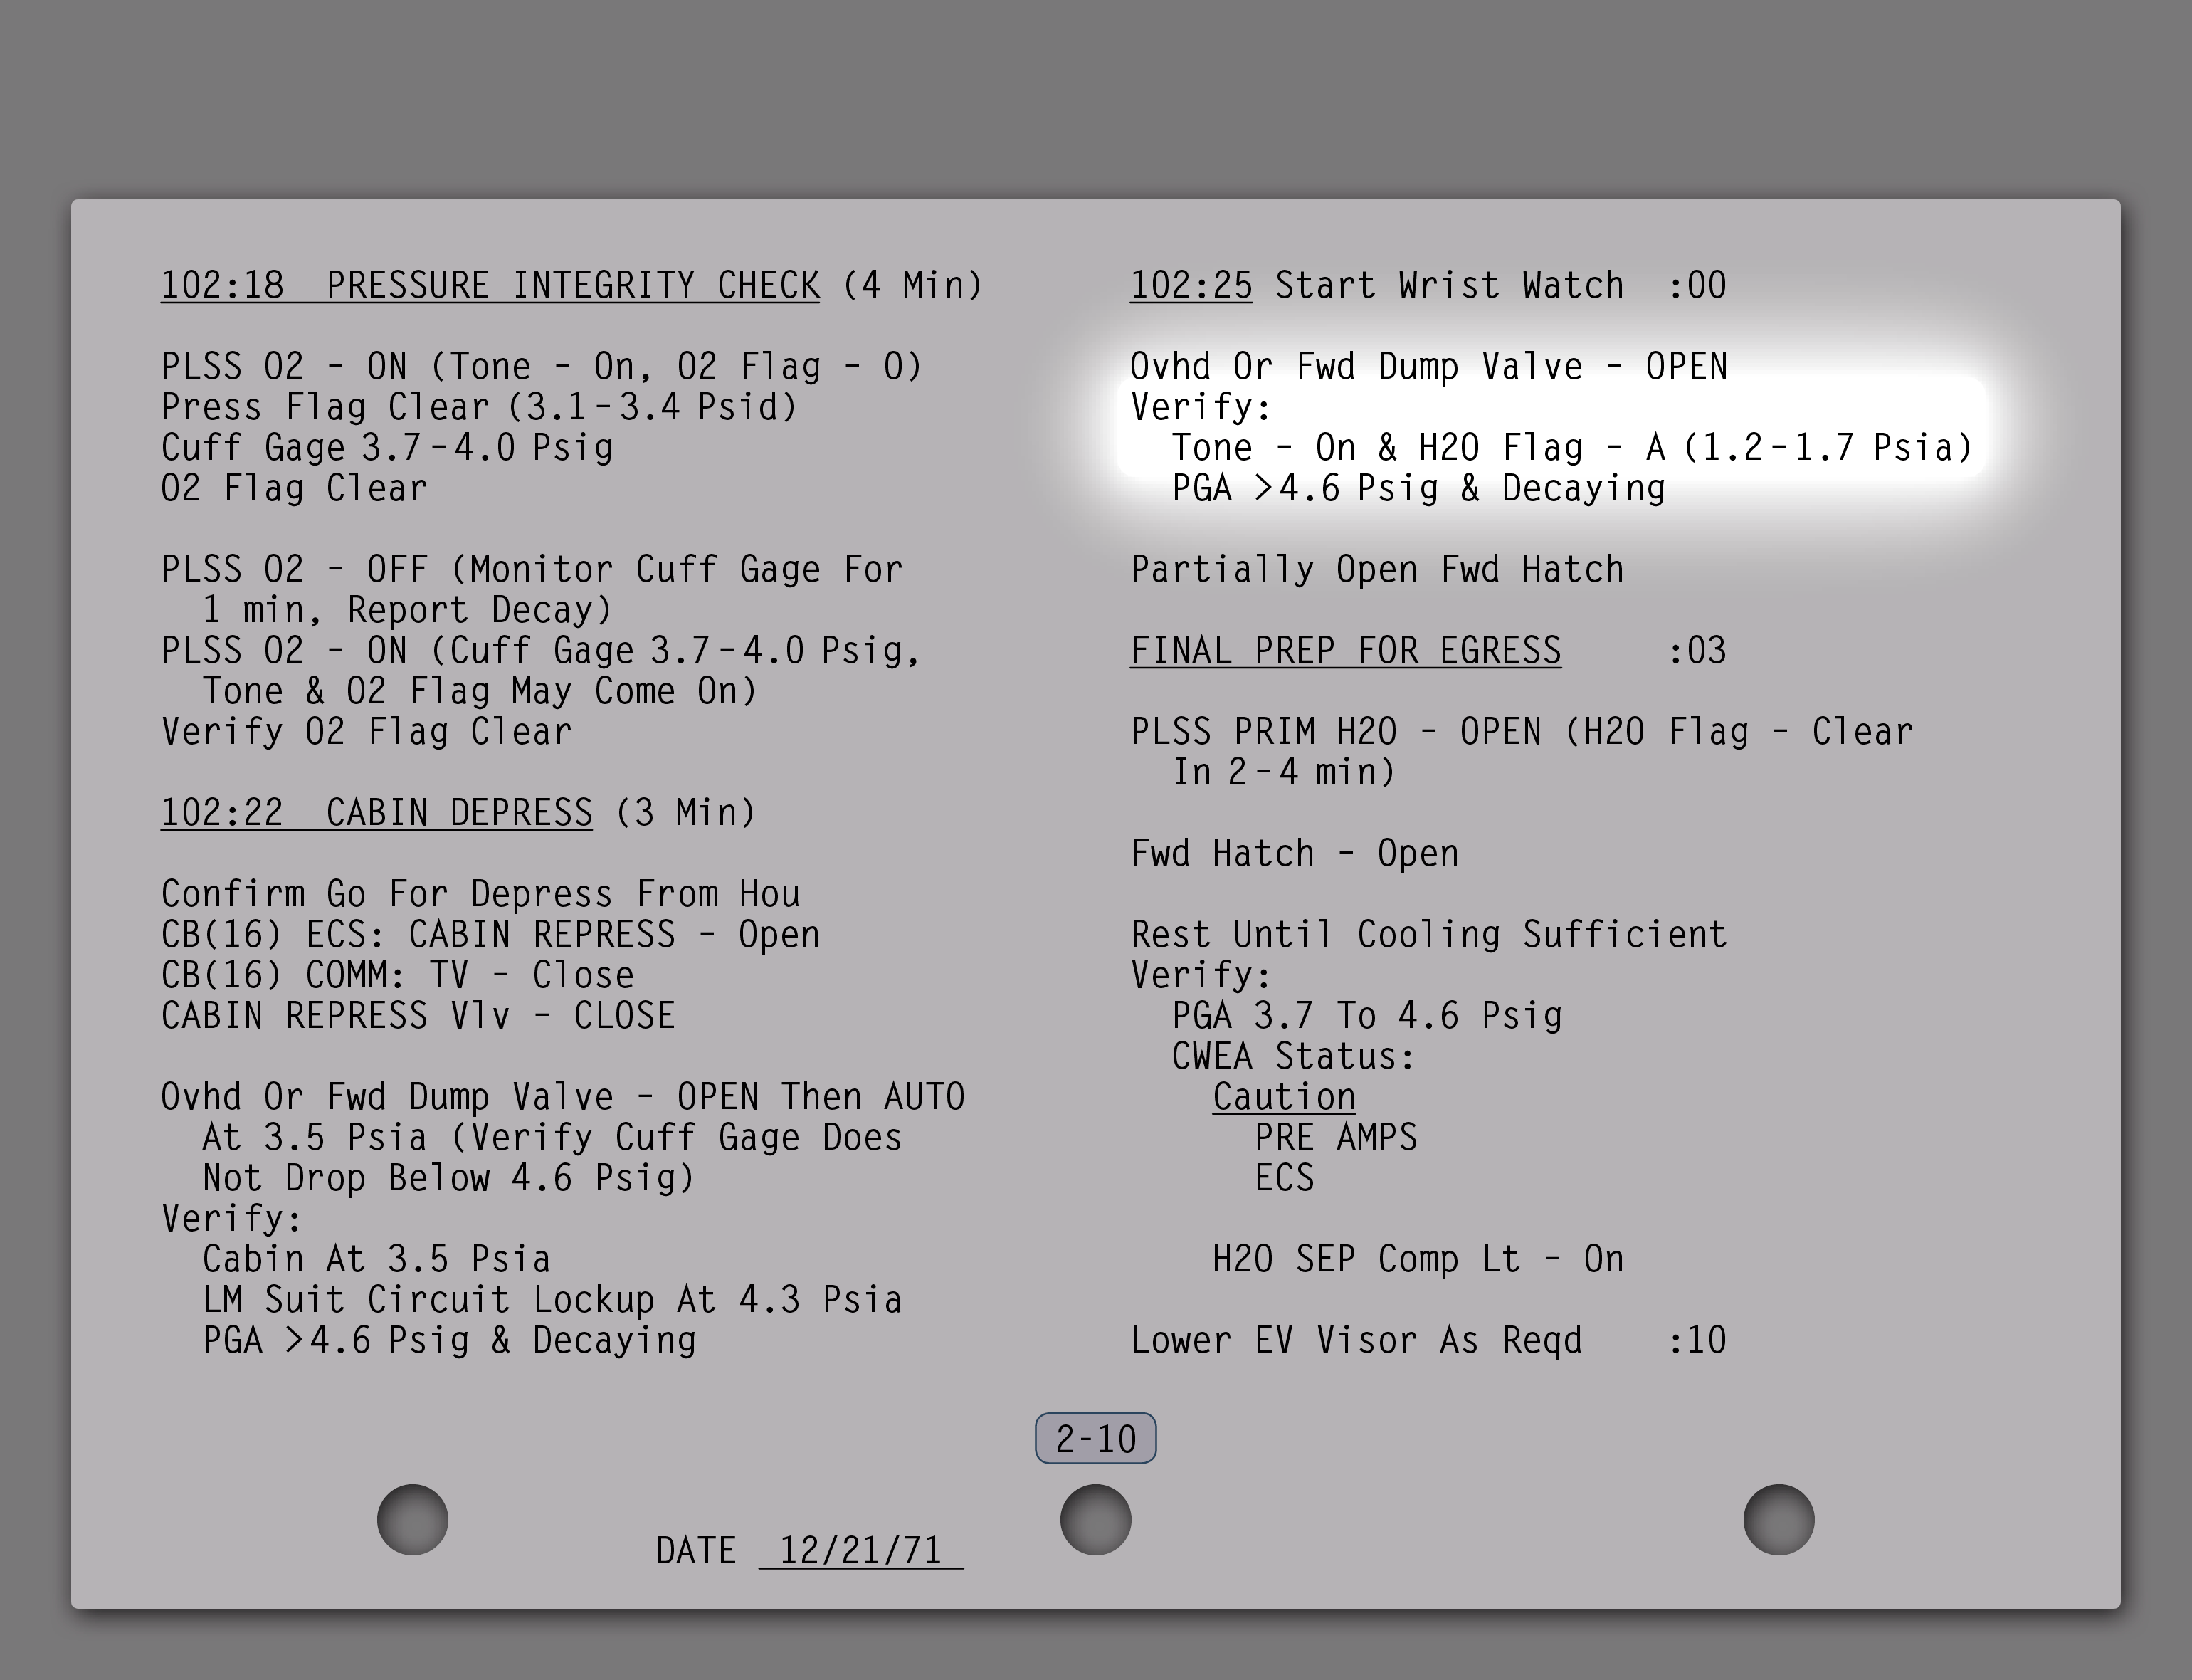
Task: Click the Lower EV Visor As Reqd line
Action: pyautogui.click(x=1356, y=1341)
